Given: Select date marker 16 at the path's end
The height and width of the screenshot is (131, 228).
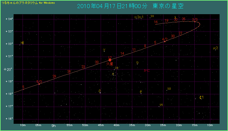Looking at the screenshot, I should 156,22.
